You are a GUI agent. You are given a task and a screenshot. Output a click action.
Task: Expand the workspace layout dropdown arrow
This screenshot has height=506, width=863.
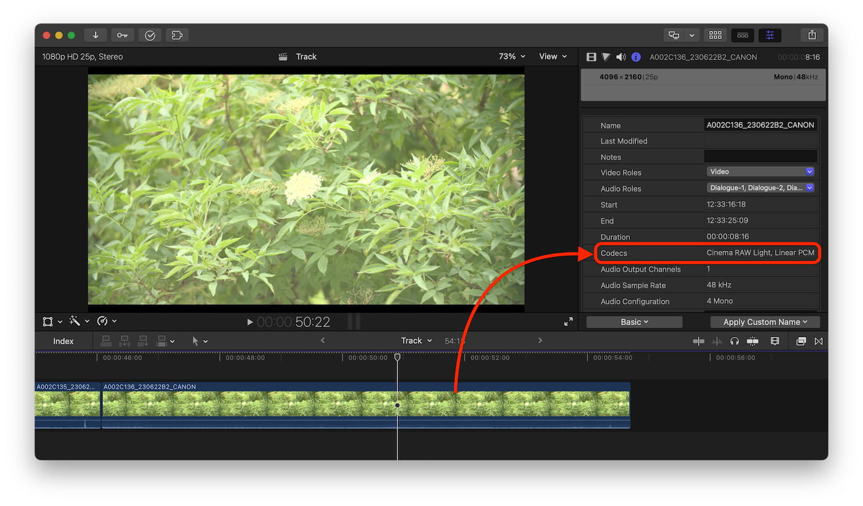pos(692,35)
